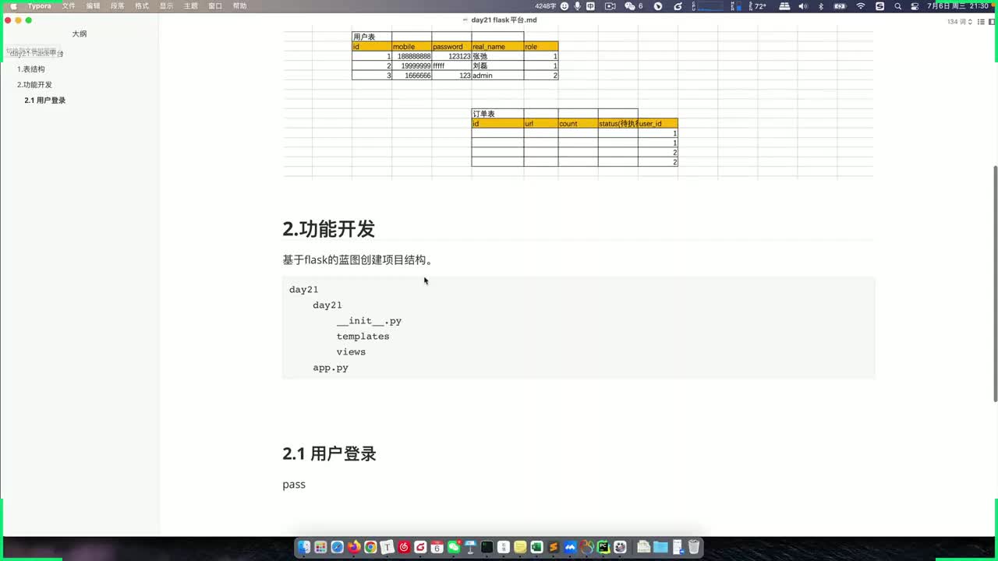The image size is (998, 561).
Task: Open the Wi-Fi menu
Action: pyautogui.click(x=861, y=6)
